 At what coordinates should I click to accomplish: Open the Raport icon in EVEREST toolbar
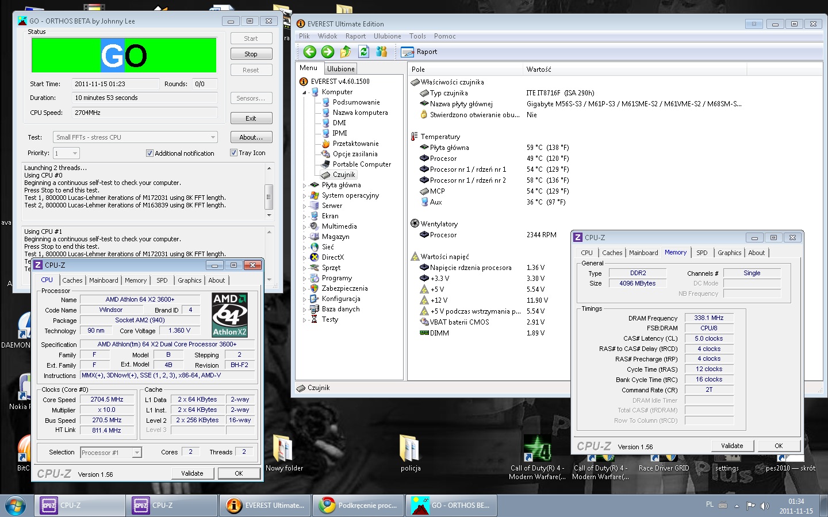pos(408,52)
